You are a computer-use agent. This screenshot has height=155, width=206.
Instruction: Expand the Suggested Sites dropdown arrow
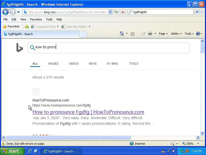(58, 27)
